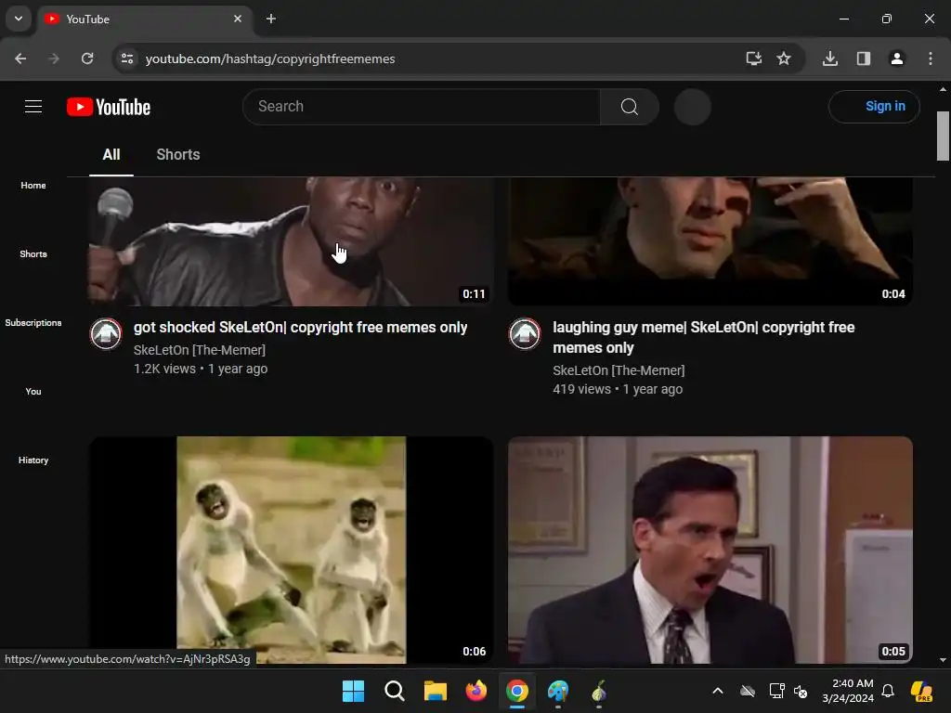Screen dimensions: 951x713
Task: Open the YouTube hamburger guide menu
Action: (33, 107)
